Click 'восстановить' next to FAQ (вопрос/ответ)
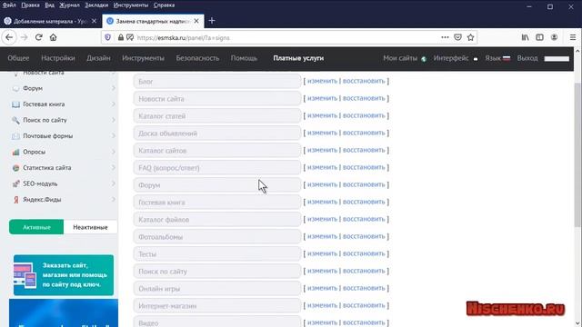Image resolution: width=582 pixels, height=327 pixels. (x=364, y=167)
